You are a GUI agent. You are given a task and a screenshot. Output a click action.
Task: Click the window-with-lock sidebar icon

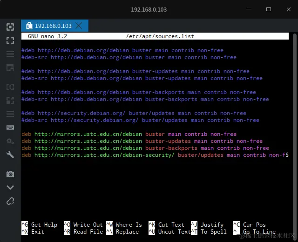10,67
